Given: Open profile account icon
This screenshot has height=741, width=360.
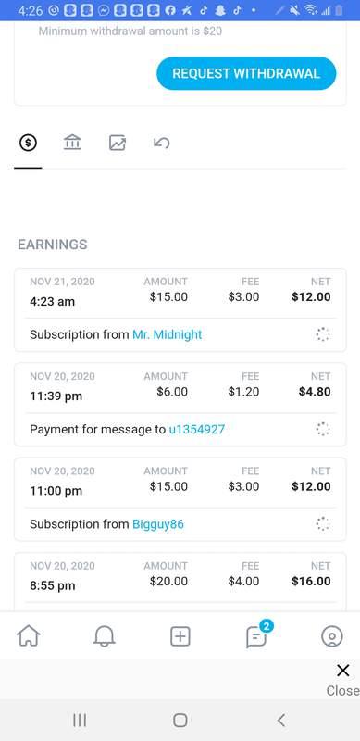Looking at the screenshot, I should pyautogui.click(x=331, y=636).
